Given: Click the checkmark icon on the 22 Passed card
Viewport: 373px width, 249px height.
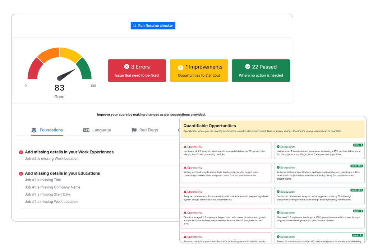Looking at the screenshot, I should [x=248, y=66].
